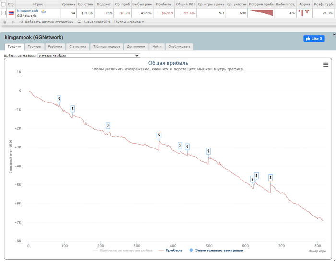The image size is (336, 261).
Task: Switch to the Разбивка tab
Action: pyautogui.click(x=55, y=46)
